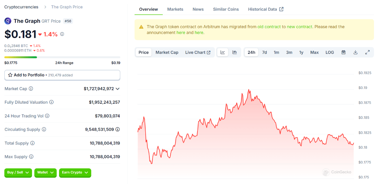Click the info icon next to 1.4% change

62,34
